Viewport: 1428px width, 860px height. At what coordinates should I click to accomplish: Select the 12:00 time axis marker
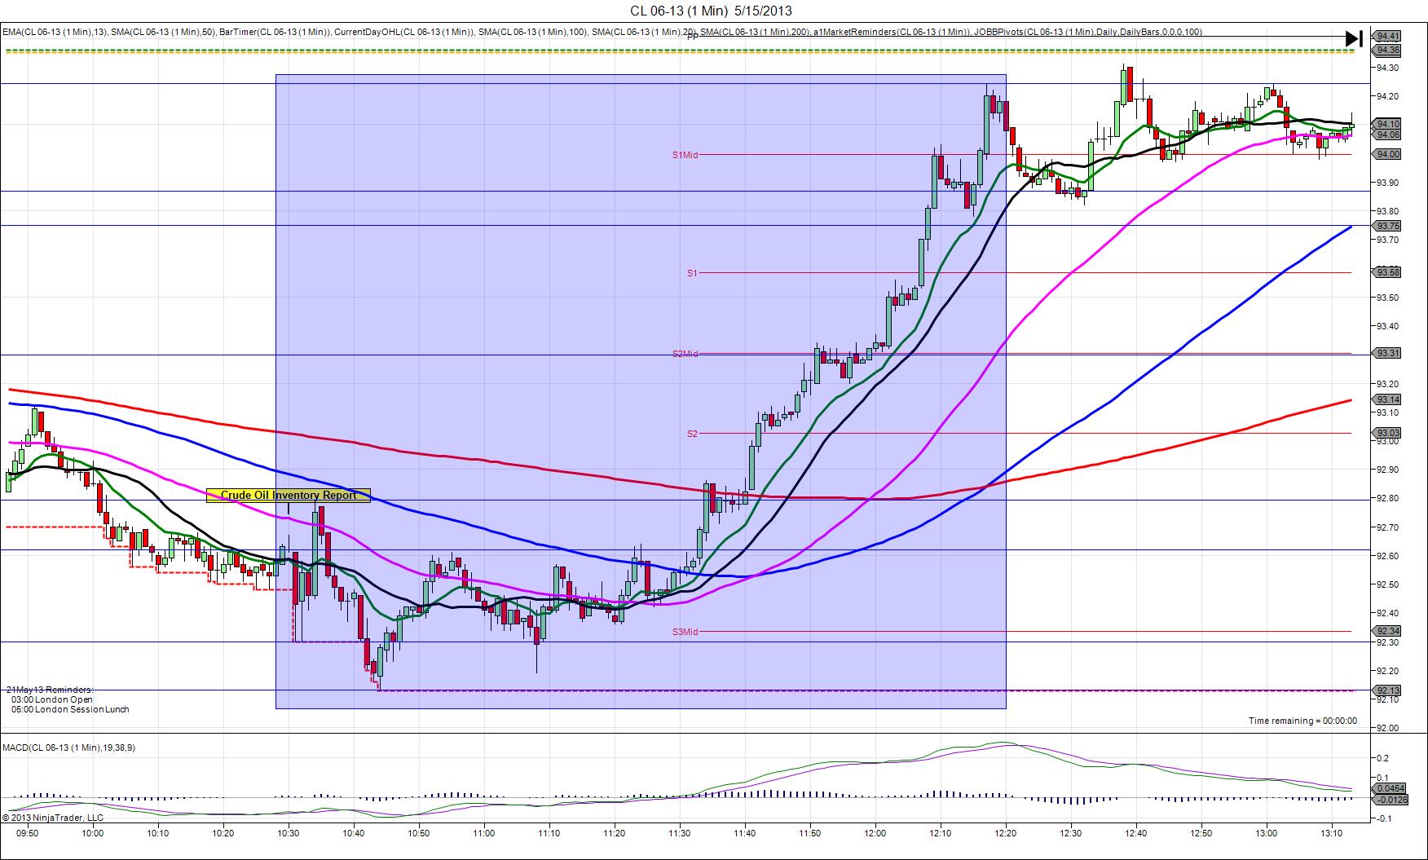click(875, 833)
